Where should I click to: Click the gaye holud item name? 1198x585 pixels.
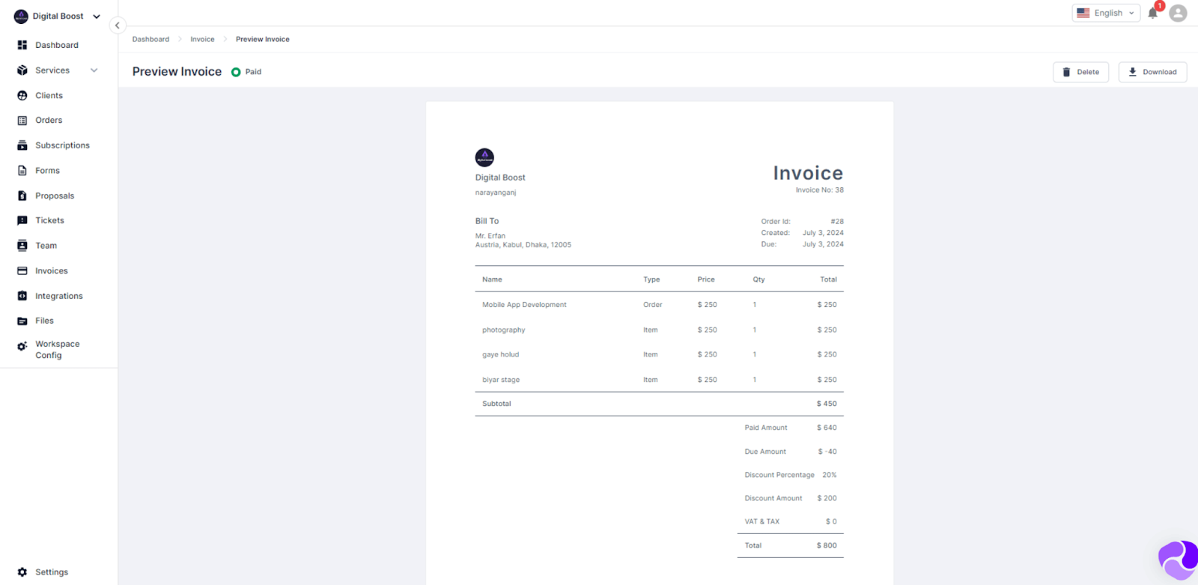tap(501, 355)
